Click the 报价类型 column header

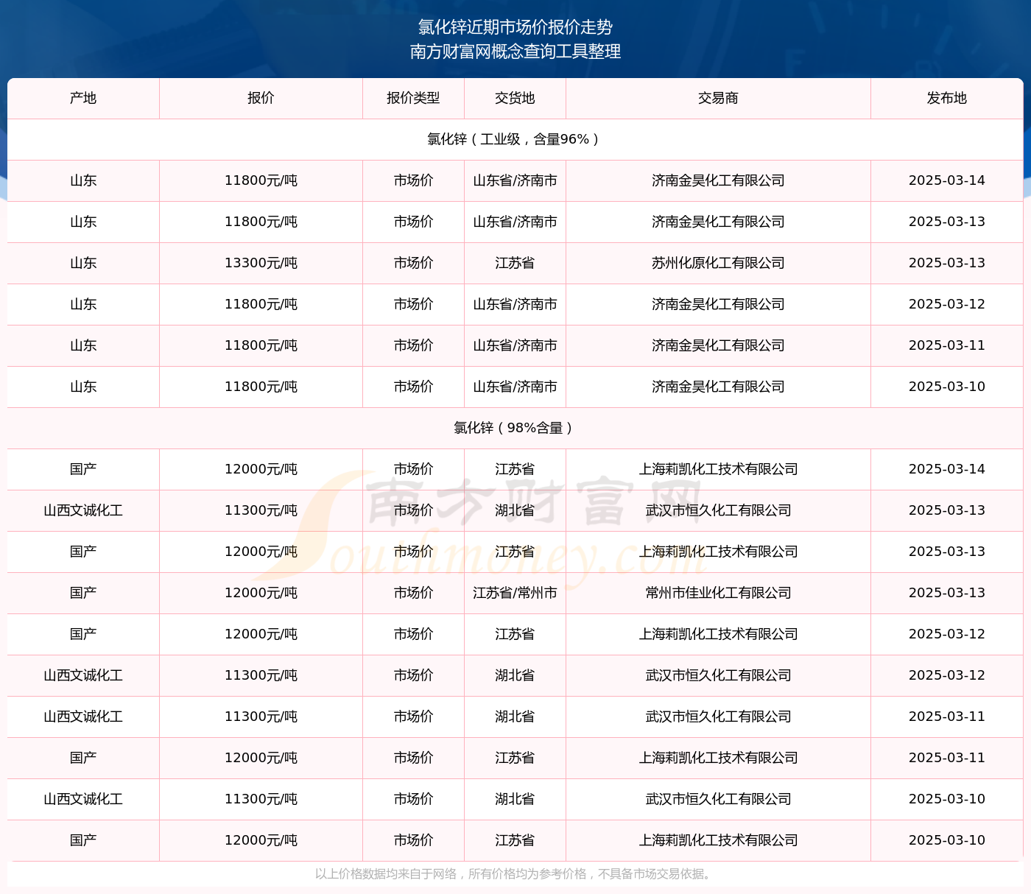[413, 99]
